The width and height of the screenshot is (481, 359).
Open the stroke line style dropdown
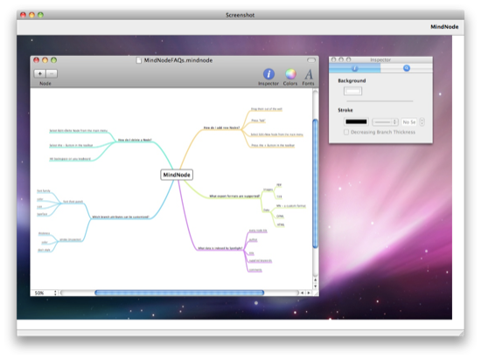point(385,122)
